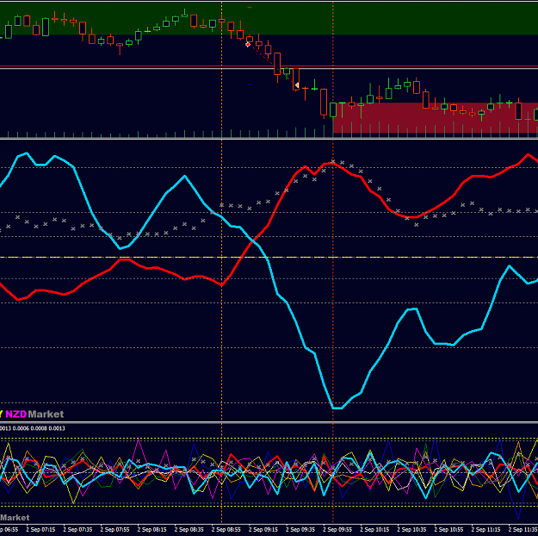The width and height of the screenshot is (538, 536).
Task: Select the dark red dashed vertical line
Action: coord(333,261)
